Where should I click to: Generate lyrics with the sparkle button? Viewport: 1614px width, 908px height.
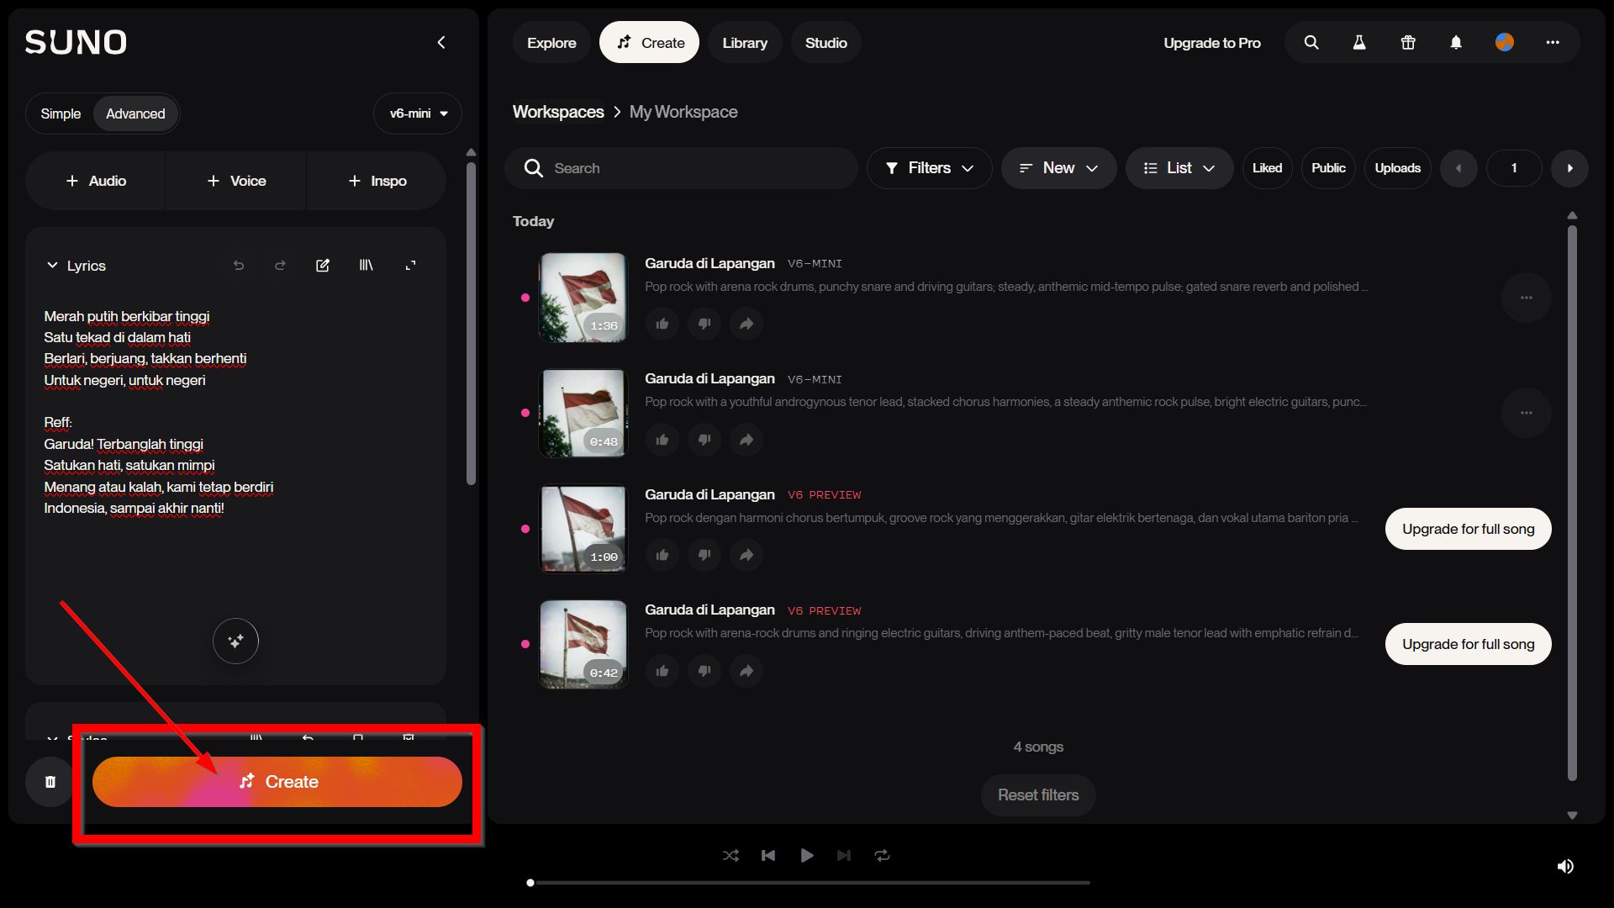click(x=235, y=641)
